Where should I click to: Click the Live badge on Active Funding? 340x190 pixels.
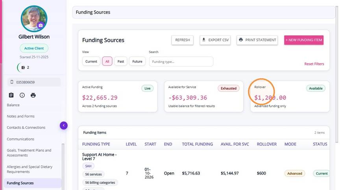pos(148,89)
